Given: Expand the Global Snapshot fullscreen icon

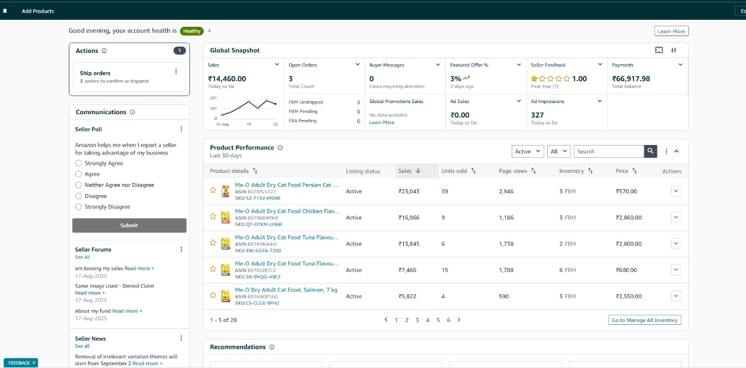Looking at the screenshot, I should [x=659, y=51].
